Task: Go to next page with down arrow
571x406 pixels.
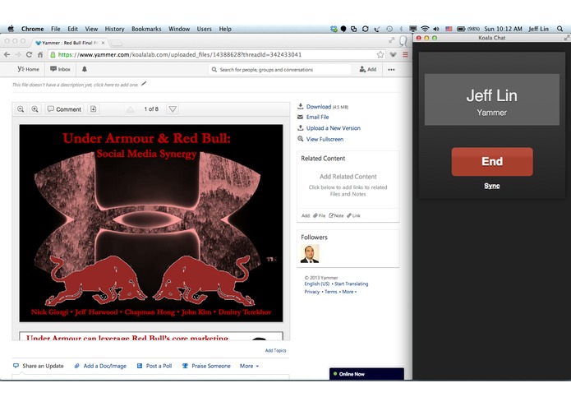Action: point(173,109)
